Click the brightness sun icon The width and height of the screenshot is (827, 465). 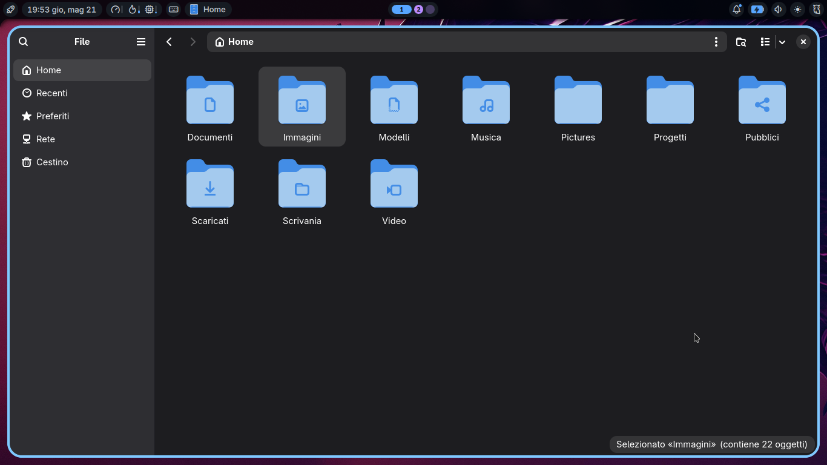point(797,10)
